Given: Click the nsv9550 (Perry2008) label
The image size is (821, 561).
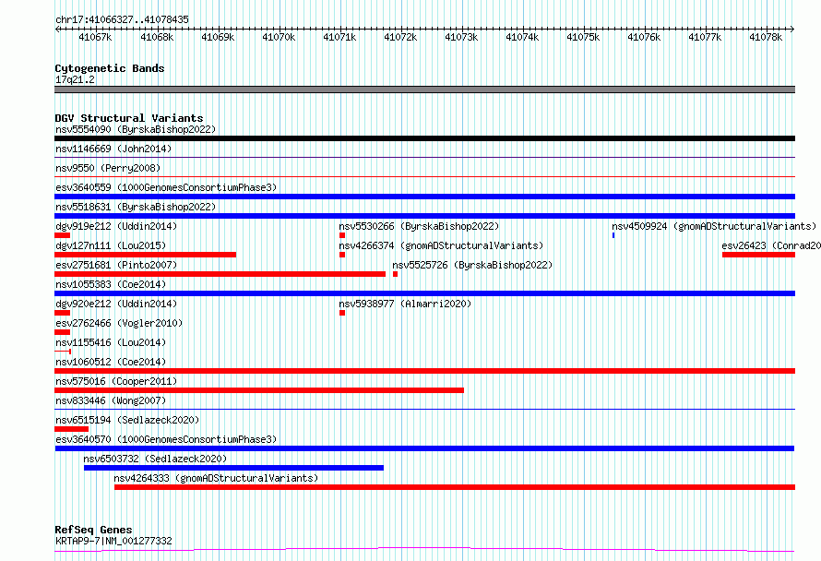Looking at the screenshot, I should pos(108,168).
